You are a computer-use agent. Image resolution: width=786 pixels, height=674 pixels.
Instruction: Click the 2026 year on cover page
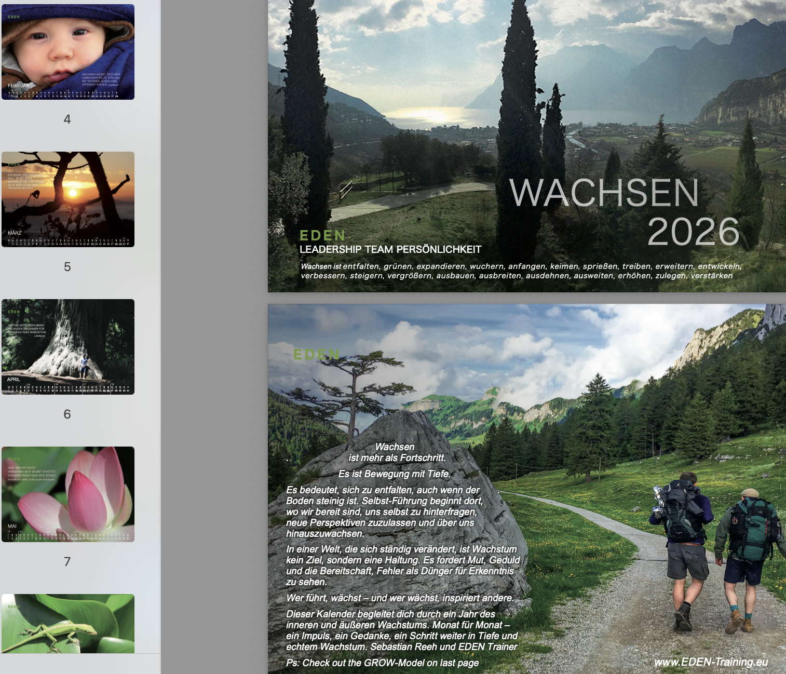[693, 232]
